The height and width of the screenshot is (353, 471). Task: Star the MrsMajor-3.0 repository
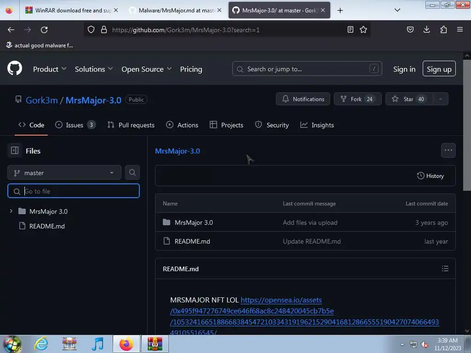point(409,99)
